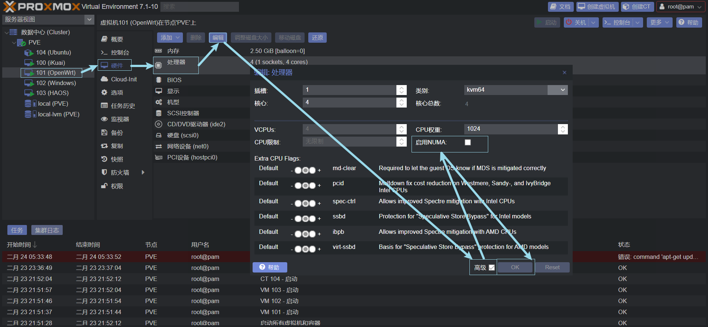Click the 关机 power icon
This screenshot has height=327, width=708.
pos(569,22)
